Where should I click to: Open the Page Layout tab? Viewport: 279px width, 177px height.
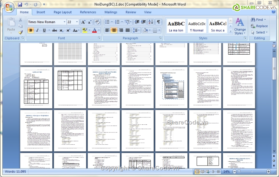[63, 12]
